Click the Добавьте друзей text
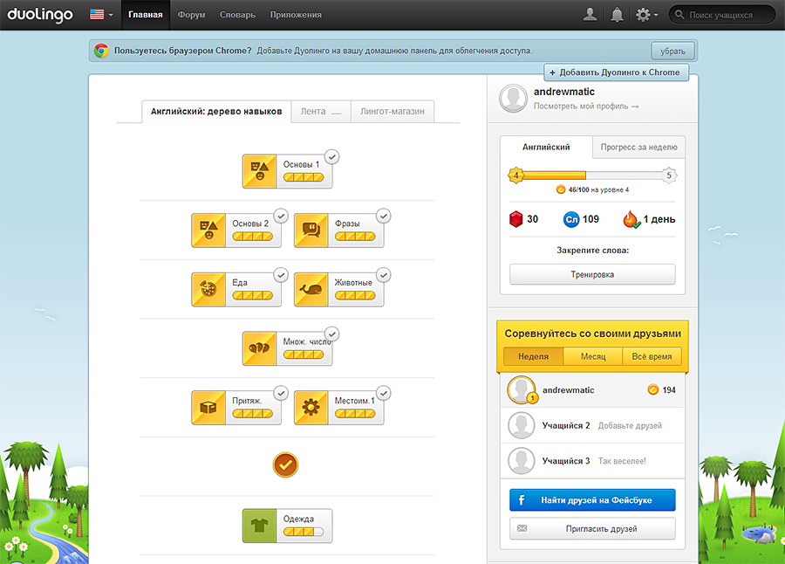The width and height of the screenshot is (785, 564). [x=630, y=426]
